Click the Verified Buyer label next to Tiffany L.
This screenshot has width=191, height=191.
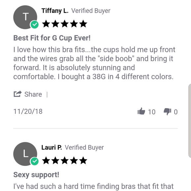[91, 11]
